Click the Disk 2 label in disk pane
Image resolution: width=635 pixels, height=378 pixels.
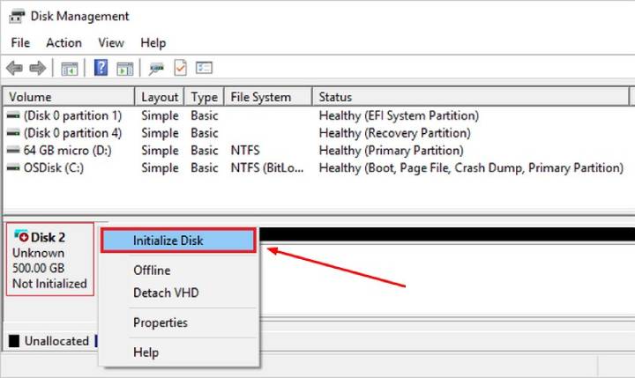click(x=48, y=237)
